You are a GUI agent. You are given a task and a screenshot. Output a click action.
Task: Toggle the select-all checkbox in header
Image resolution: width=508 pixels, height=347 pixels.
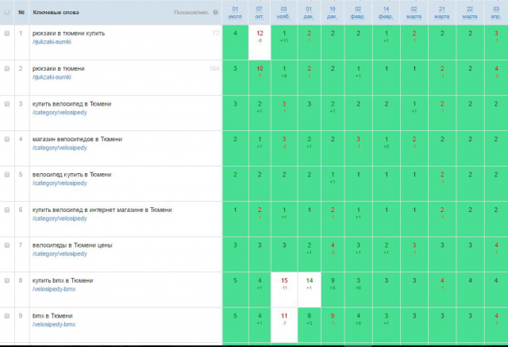point(7,12)
